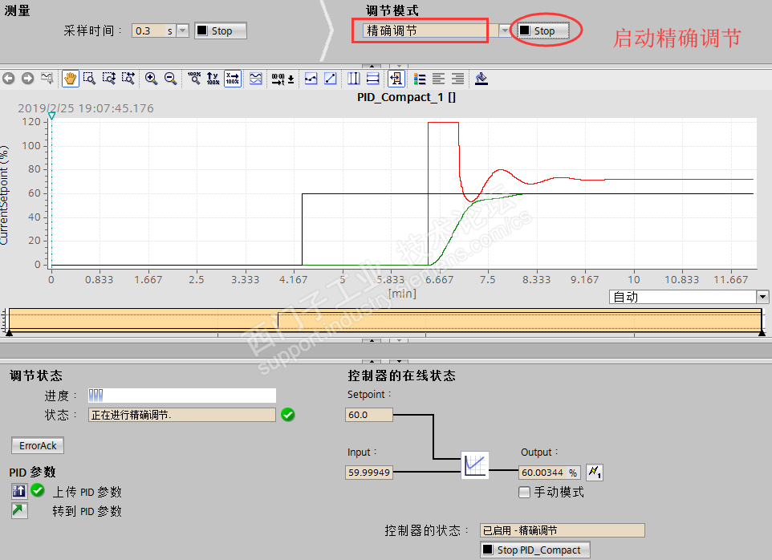The width and height of the screenshot is (772, 560).
Task: Click the 进度 tuning progress bar
Action: point(181,396)
